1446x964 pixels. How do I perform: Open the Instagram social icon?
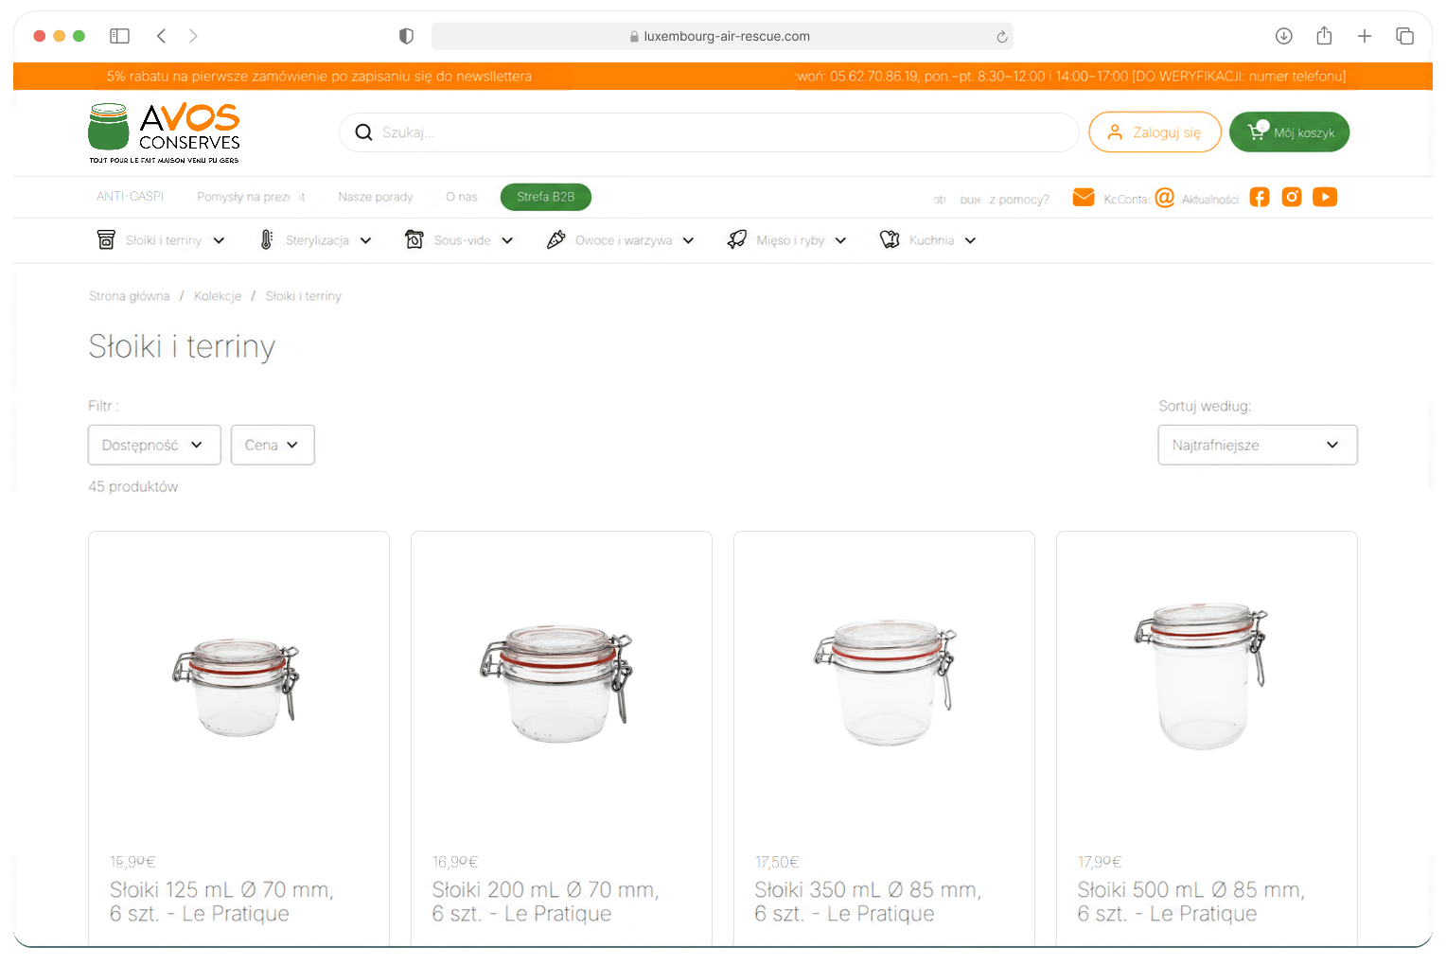(1292, 197)
